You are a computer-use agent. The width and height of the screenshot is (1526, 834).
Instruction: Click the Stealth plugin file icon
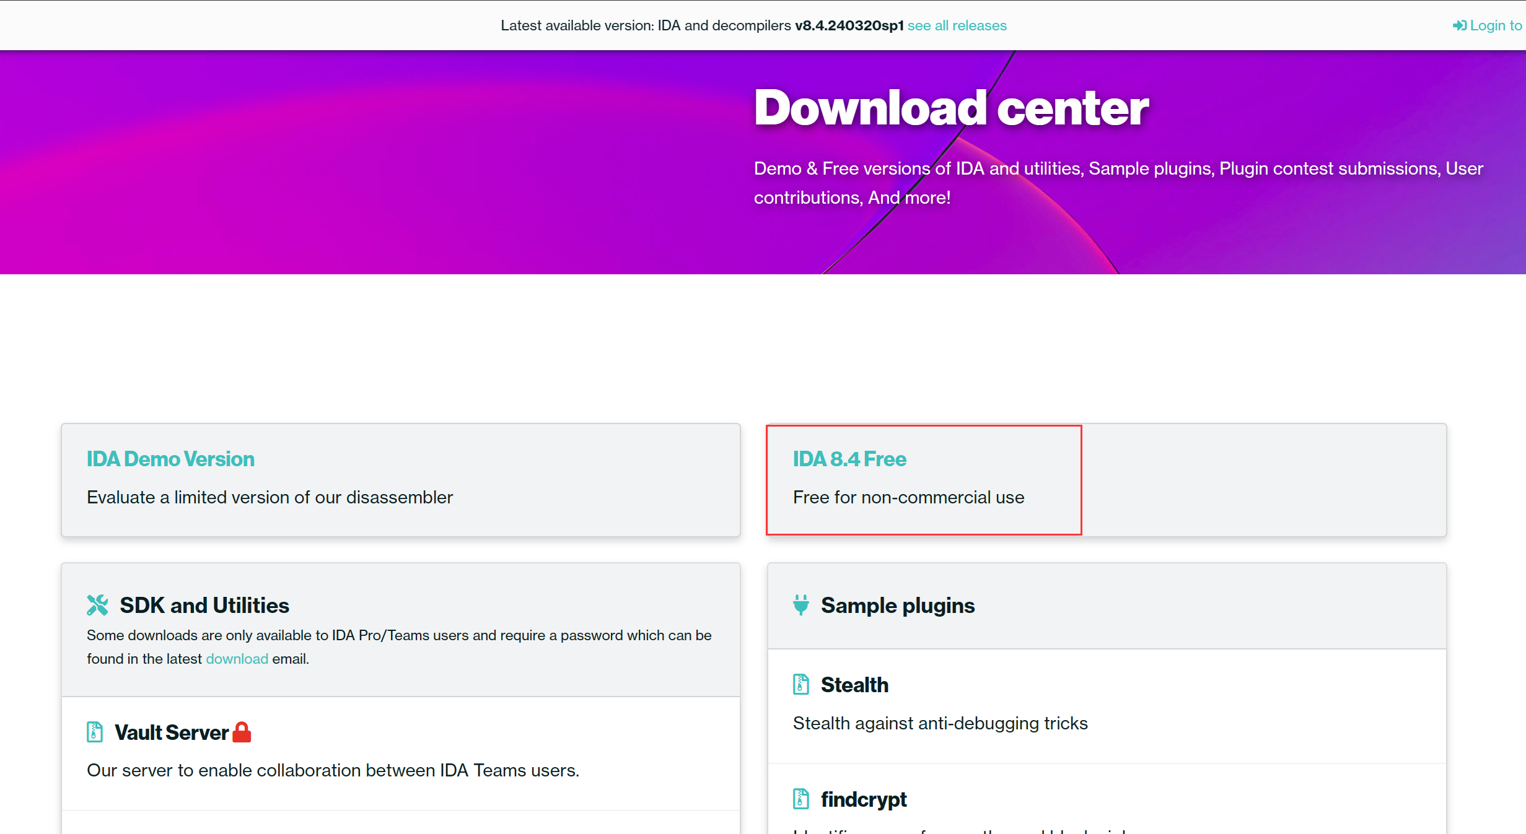click(800, 684)
